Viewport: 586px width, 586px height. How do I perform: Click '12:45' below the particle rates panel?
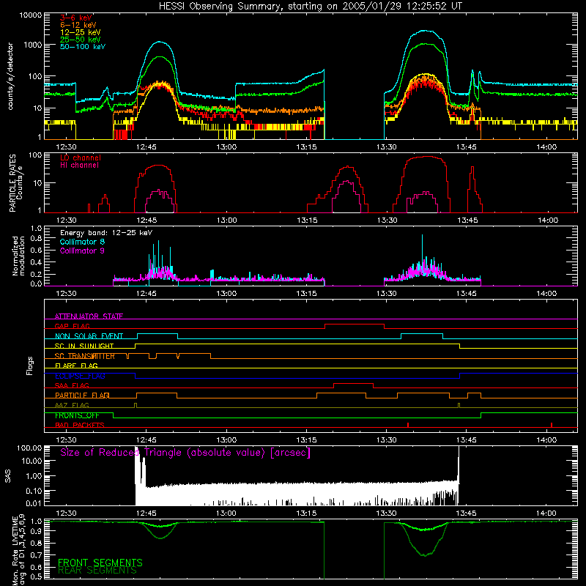click(x=146, y=220)
